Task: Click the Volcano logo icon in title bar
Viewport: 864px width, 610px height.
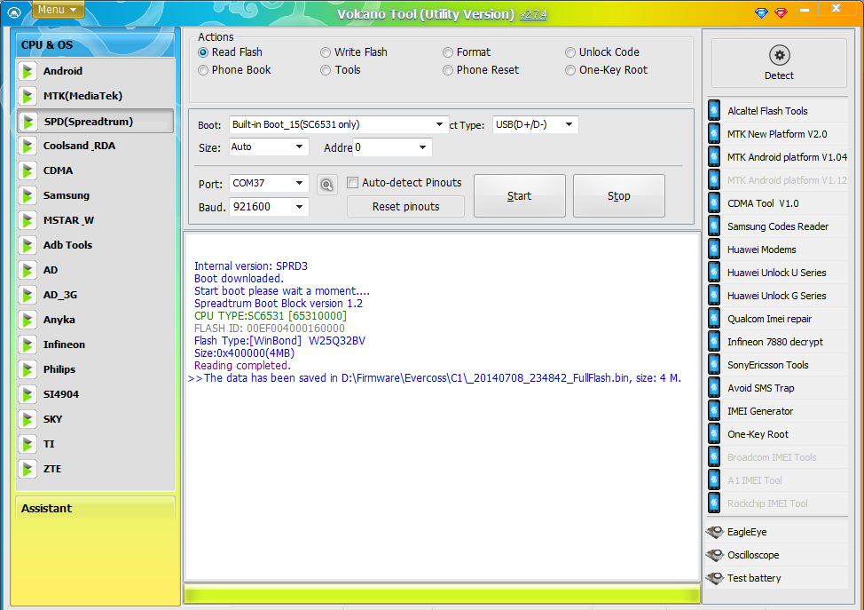Action: click(14, 12)
